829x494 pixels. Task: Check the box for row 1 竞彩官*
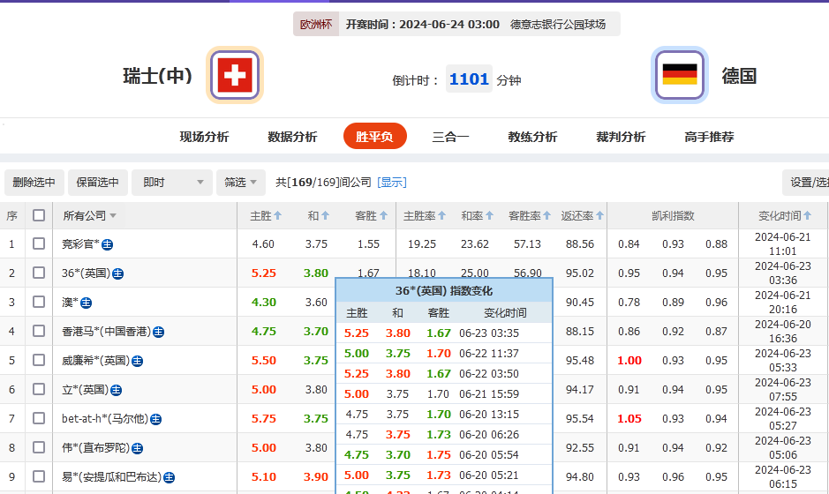click(x=39, y=244)
